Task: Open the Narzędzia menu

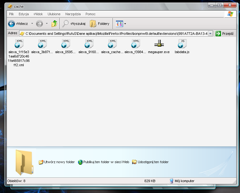Action: (x=73, y=14)
